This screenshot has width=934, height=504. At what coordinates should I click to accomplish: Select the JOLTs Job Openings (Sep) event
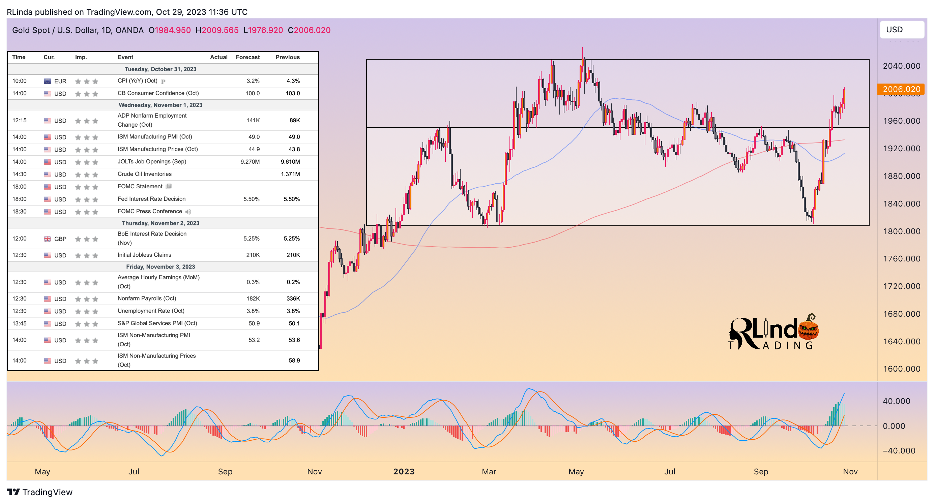pyautogui.click(x=152, y=162)
